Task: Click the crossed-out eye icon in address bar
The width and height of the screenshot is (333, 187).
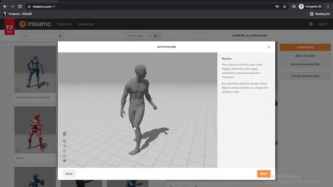Action: tap(277, 7)
